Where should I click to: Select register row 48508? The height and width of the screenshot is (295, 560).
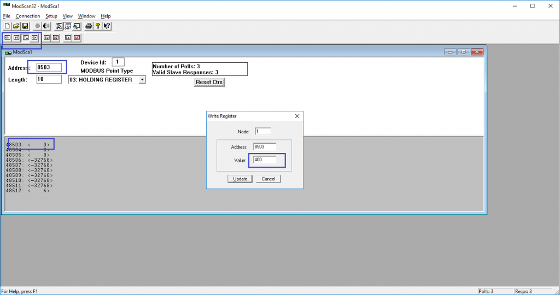[x=30, y=170]
